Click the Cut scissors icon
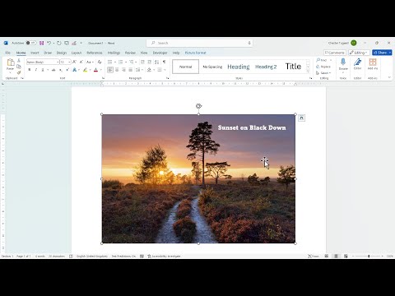Viewport: 395px width, 296px height. coord(19,60)
